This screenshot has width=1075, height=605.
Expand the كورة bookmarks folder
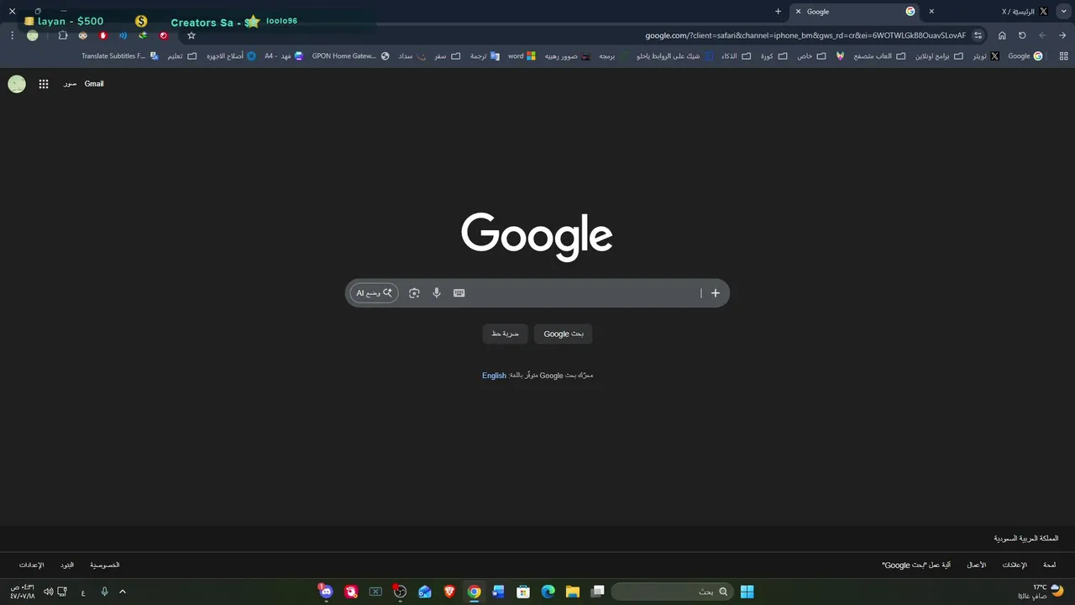pyautogui.click(x=773, y=56)
